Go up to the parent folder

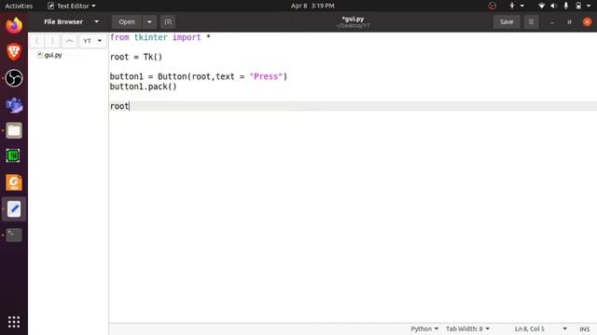(x=69, y=41)
